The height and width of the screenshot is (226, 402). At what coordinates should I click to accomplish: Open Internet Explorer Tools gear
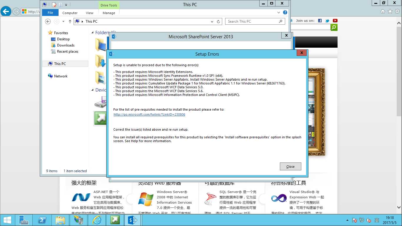point(397,11)
